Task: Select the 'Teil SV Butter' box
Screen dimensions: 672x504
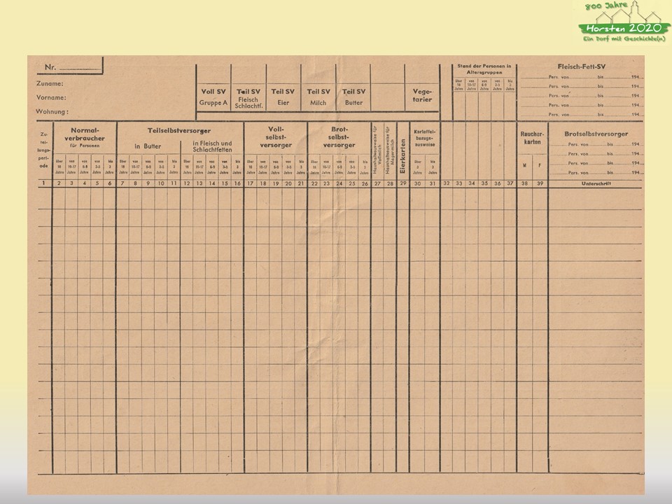Action: click(353, 96)
